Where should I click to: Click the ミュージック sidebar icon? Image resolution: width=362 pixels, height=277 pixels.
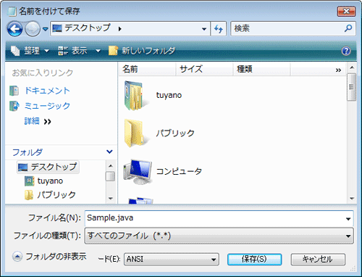[x=14, y=106]
